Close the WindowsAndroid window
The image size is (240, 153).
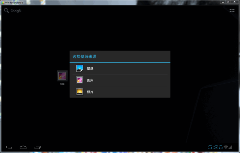coord(235,2)
